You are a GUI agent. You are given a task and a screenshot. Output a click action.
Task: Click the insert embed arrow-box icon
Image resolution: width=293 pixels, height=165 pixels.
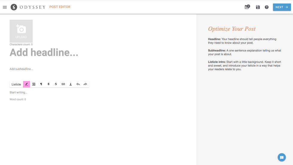click(34, 84)
